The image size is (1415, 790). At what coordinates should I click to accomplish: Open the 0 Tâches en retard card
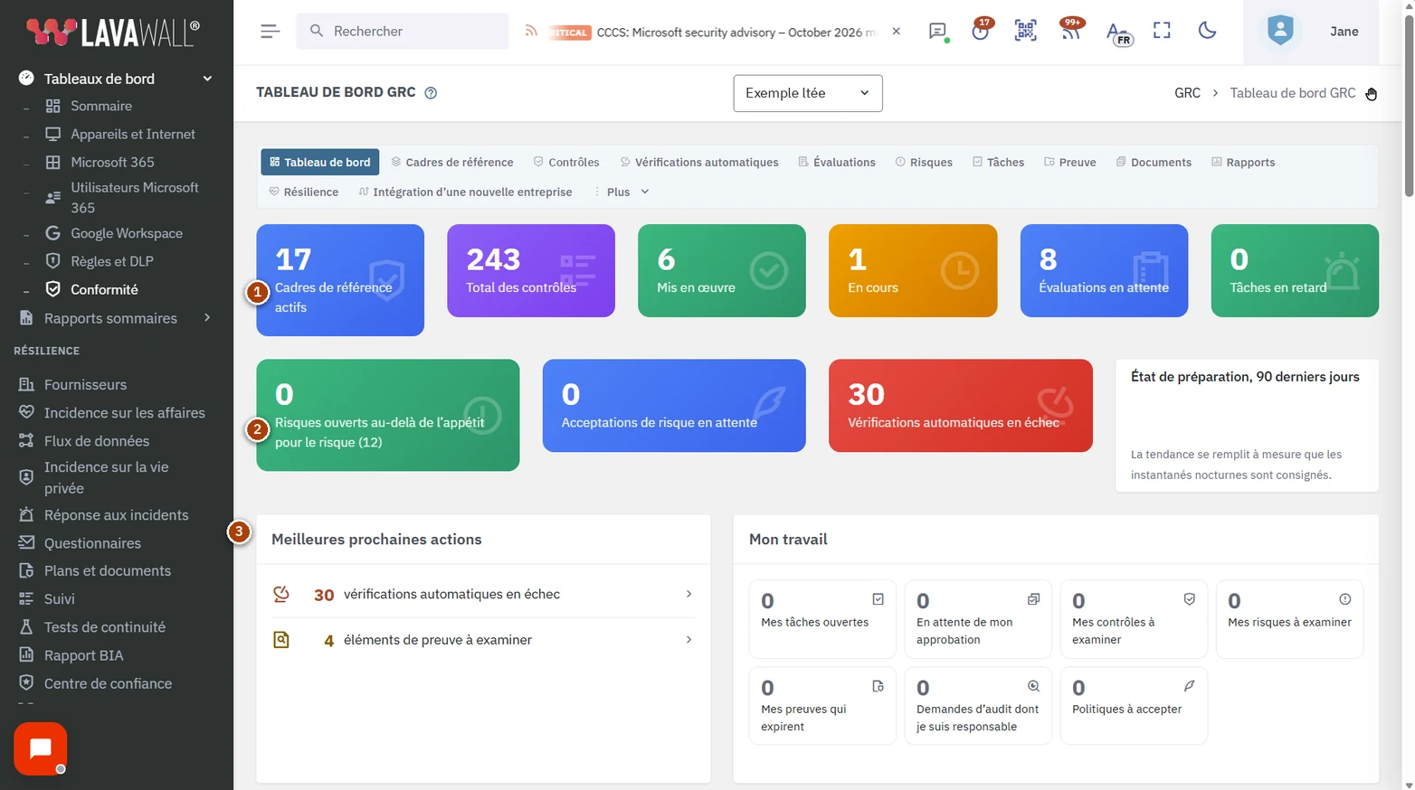[x=1295, y=270]
